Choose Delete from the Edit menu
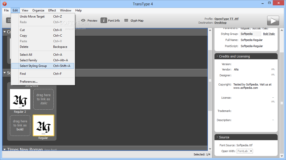Viewport: 286px width, 160px height. (x=43, y=47)
